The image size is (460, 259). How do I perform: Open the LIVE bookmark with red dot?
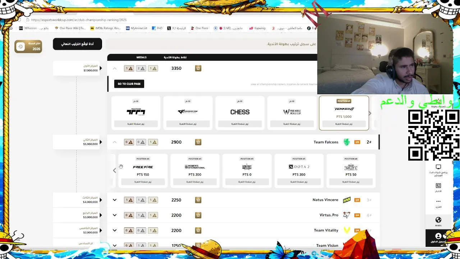point(228,28)
